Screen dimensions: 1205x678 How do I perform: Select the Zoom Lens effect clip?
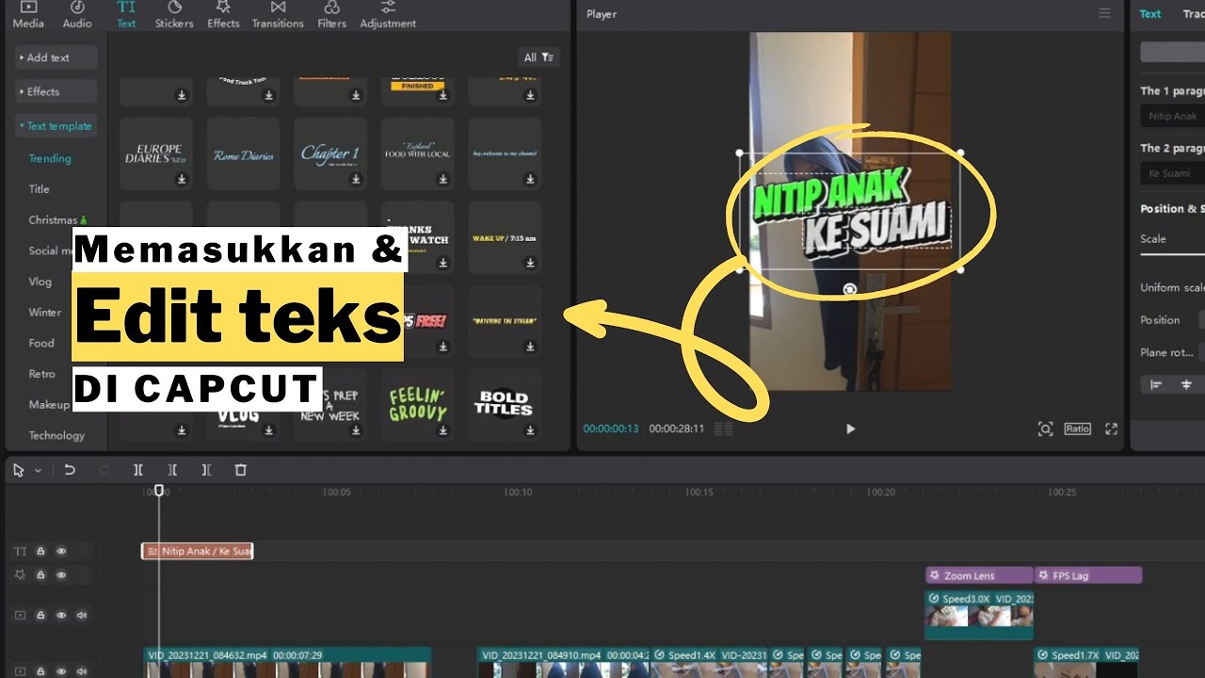[979, 575]
